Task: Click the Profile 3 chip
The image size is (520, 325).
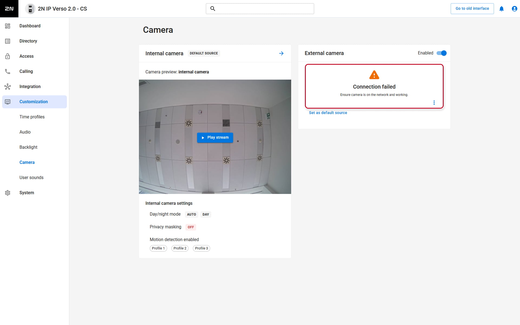Action: (x=201, y=248)
